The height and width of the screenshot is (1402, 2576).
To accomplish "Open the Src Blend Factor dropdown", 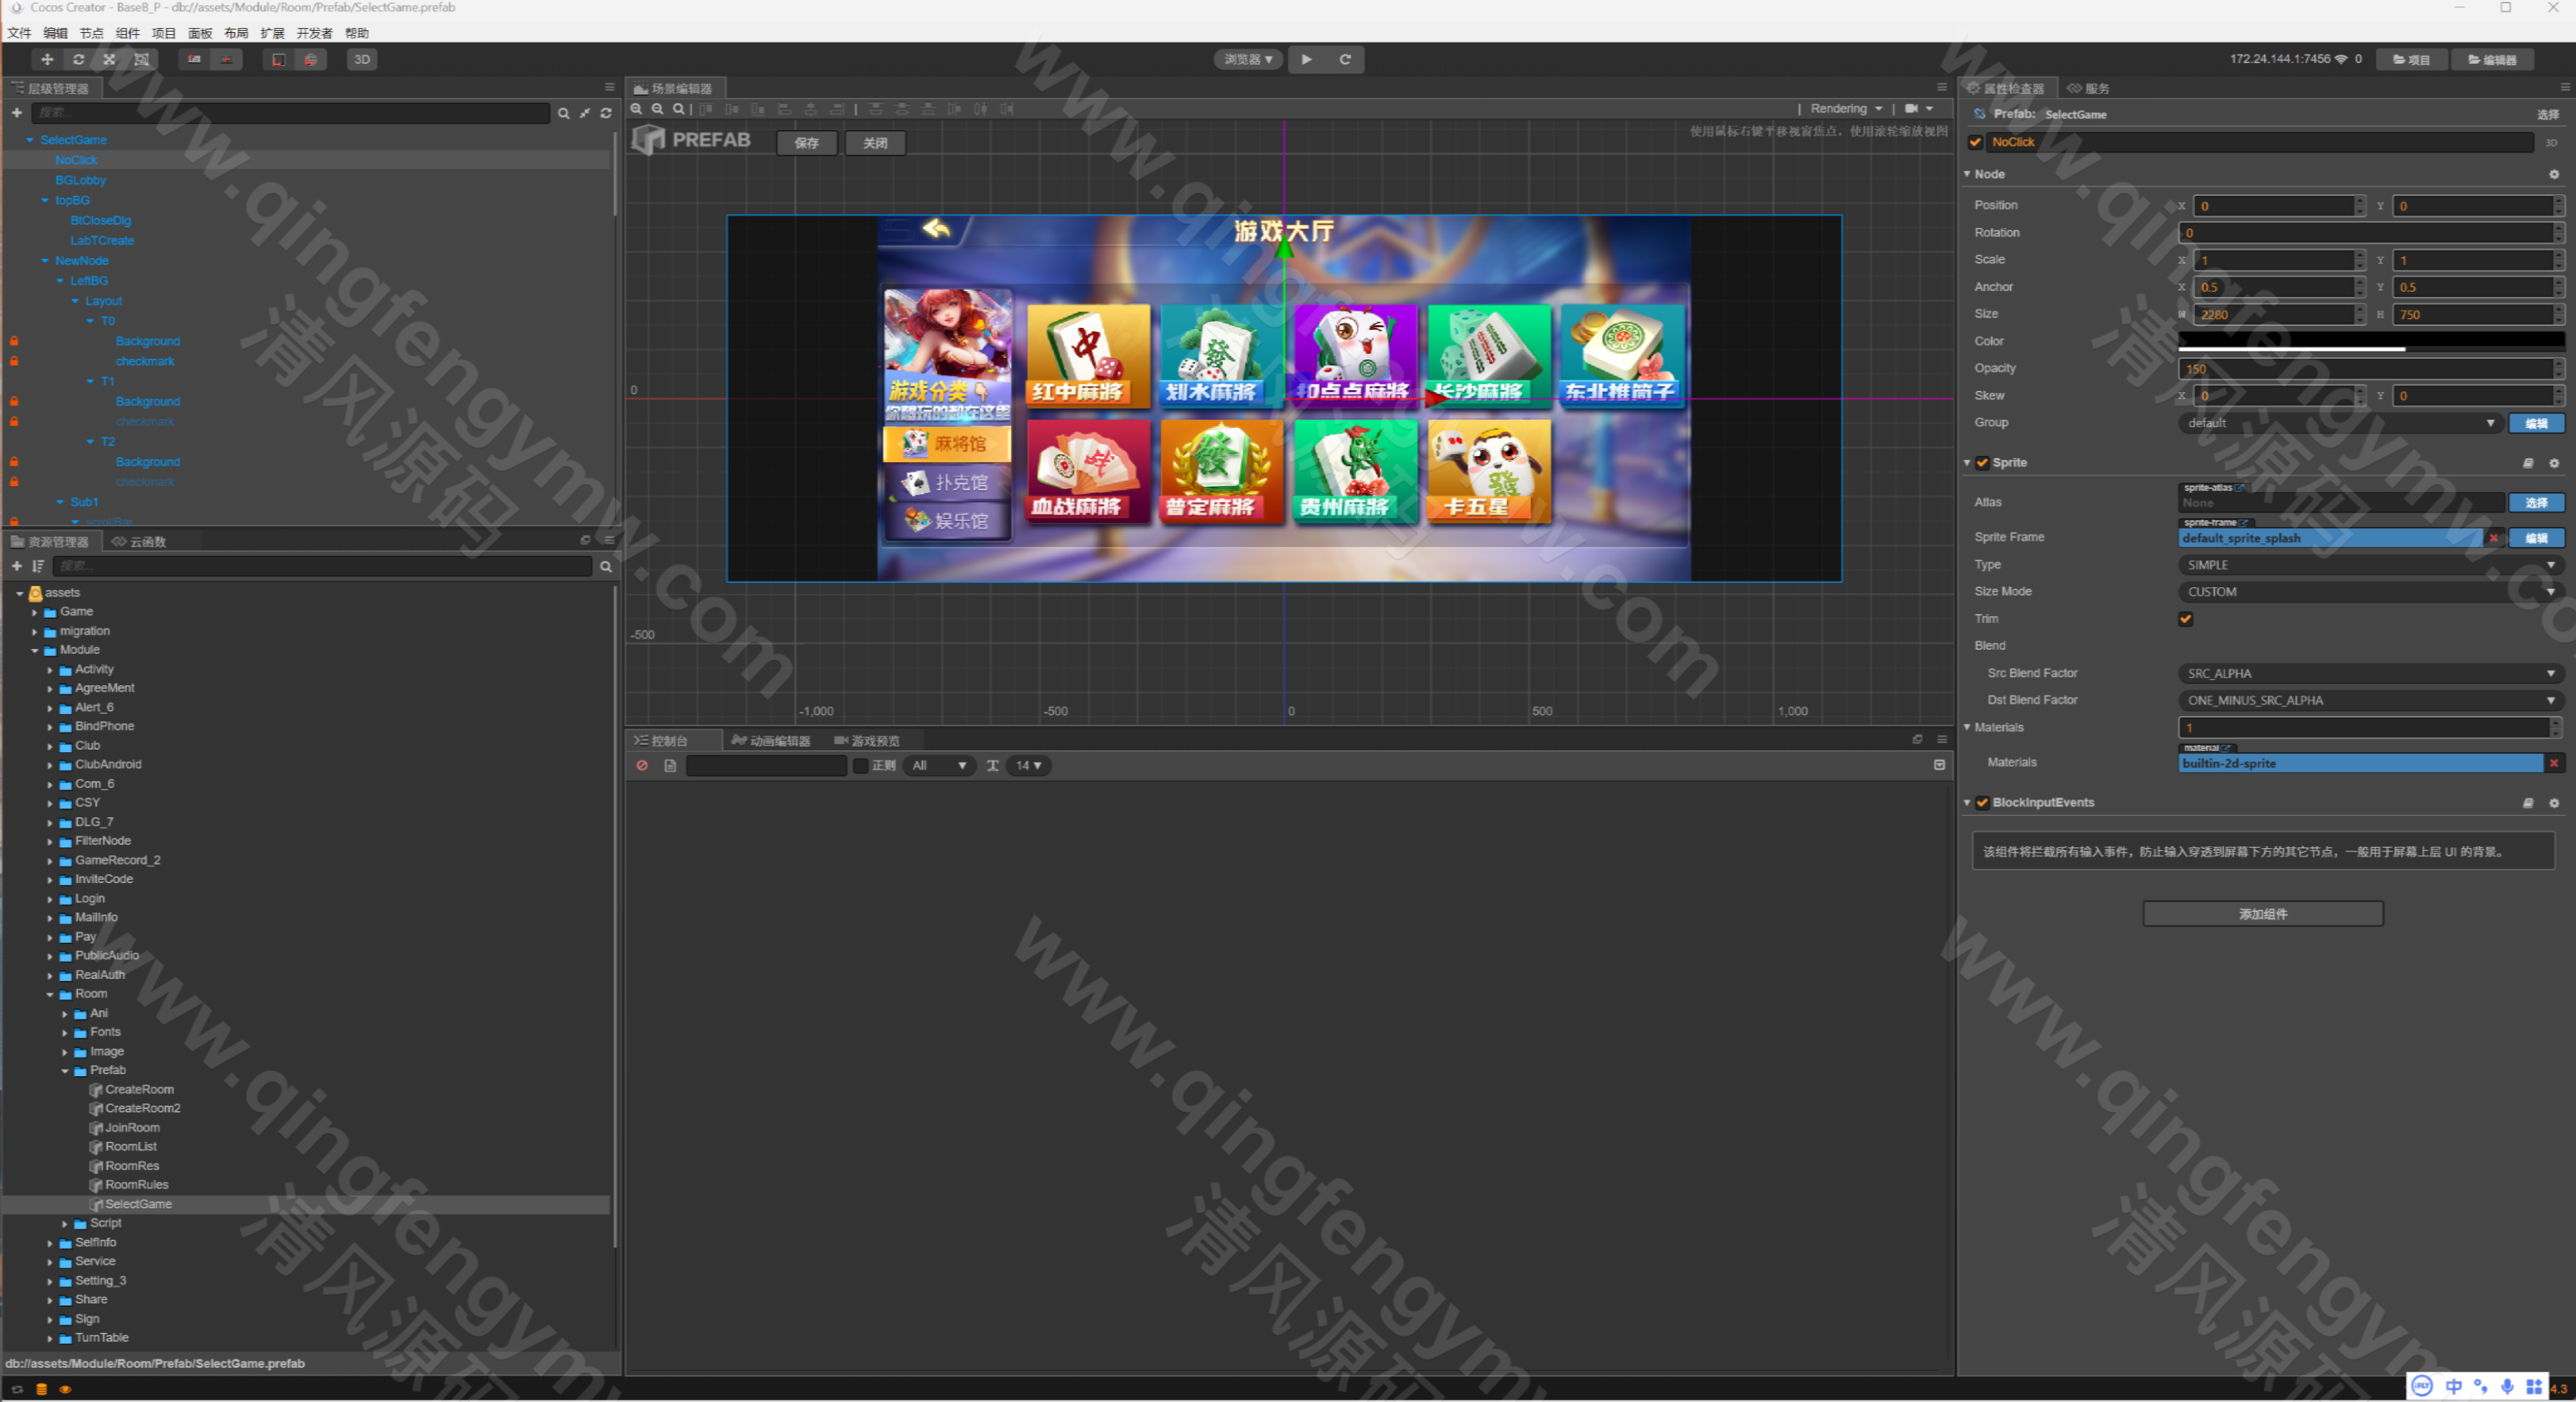I will [2371, 674].
